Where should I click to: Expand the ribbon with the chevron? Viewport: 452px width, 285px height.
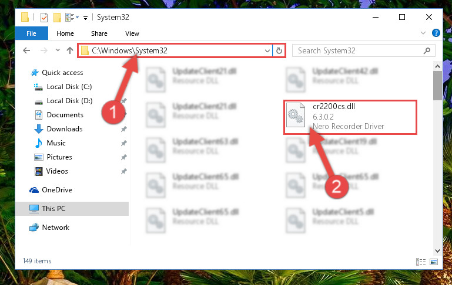click(x=423, y=33)
